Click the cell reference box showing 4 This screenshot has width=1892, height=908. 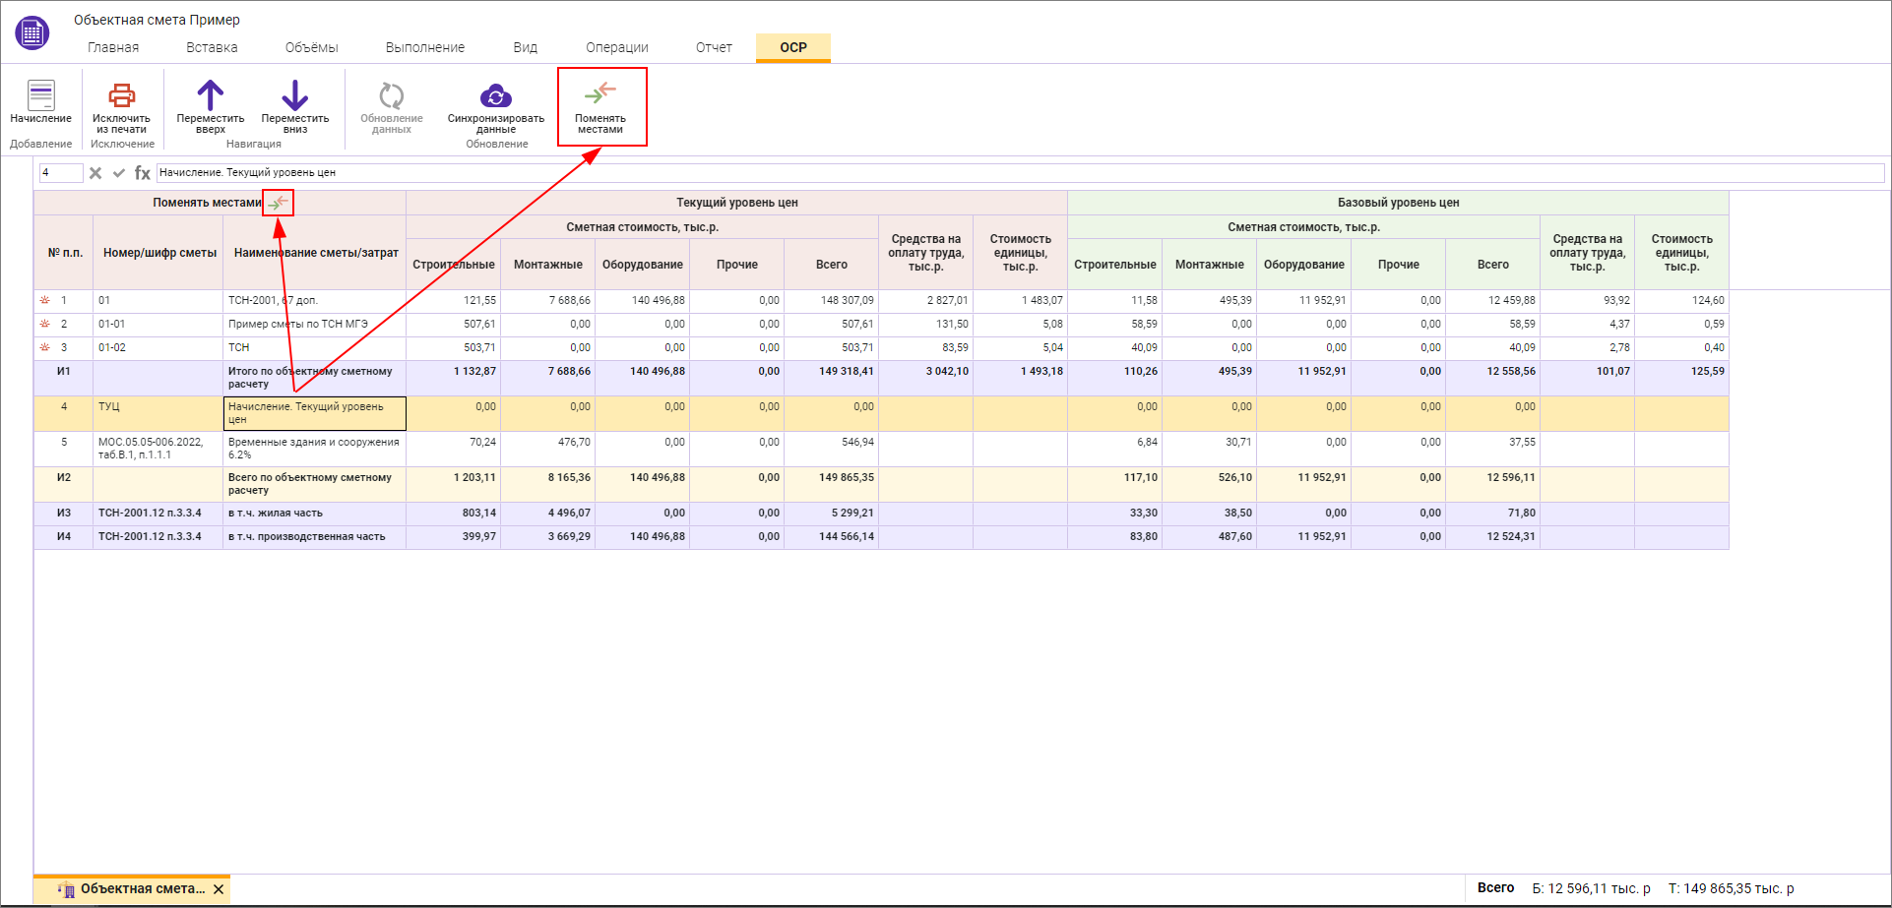pos(61,173)
